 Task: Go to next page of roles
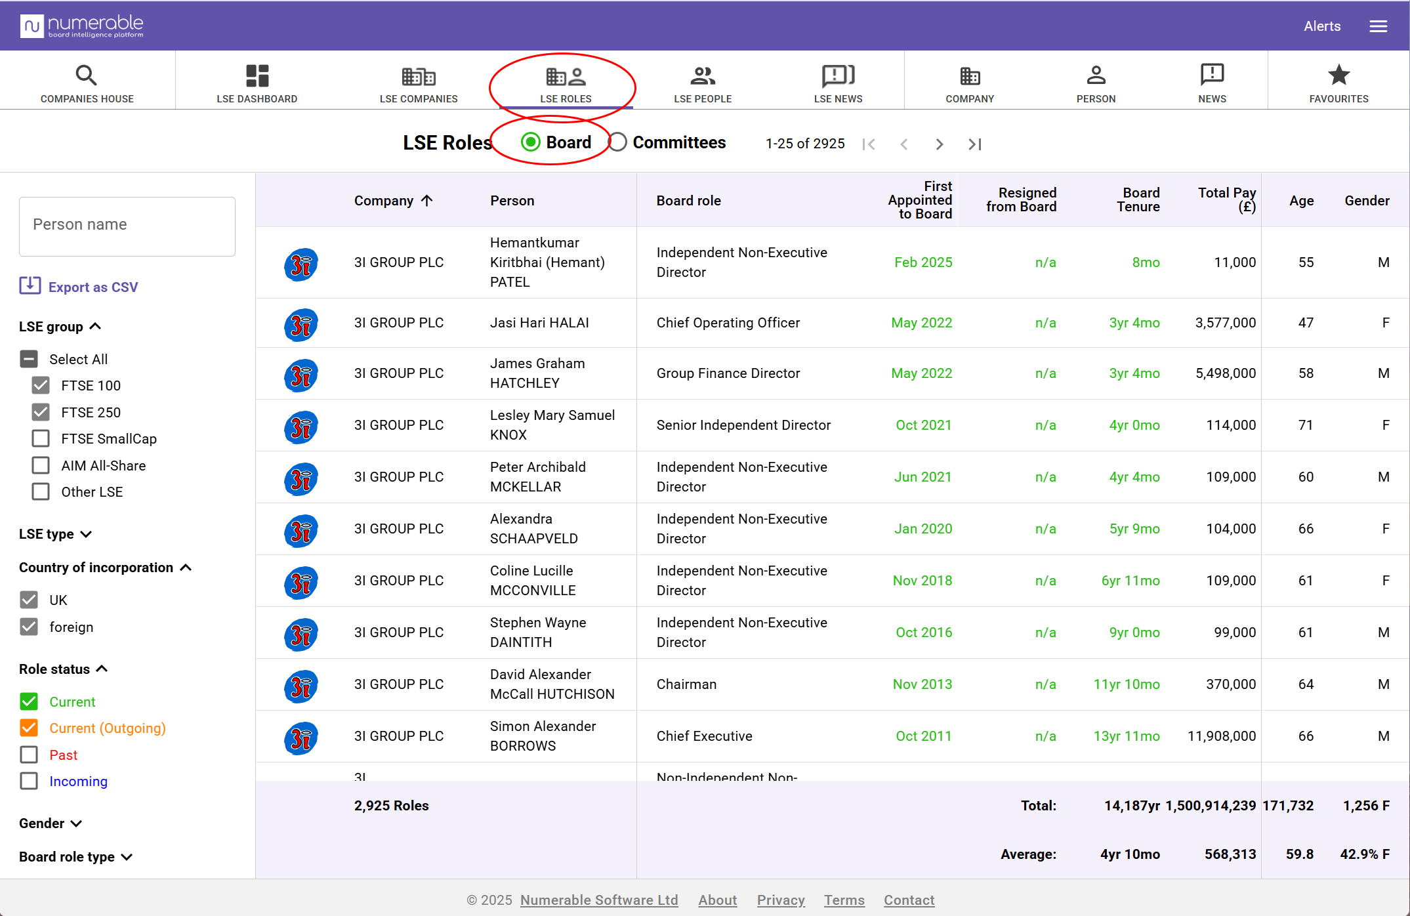tap(940, 144)
